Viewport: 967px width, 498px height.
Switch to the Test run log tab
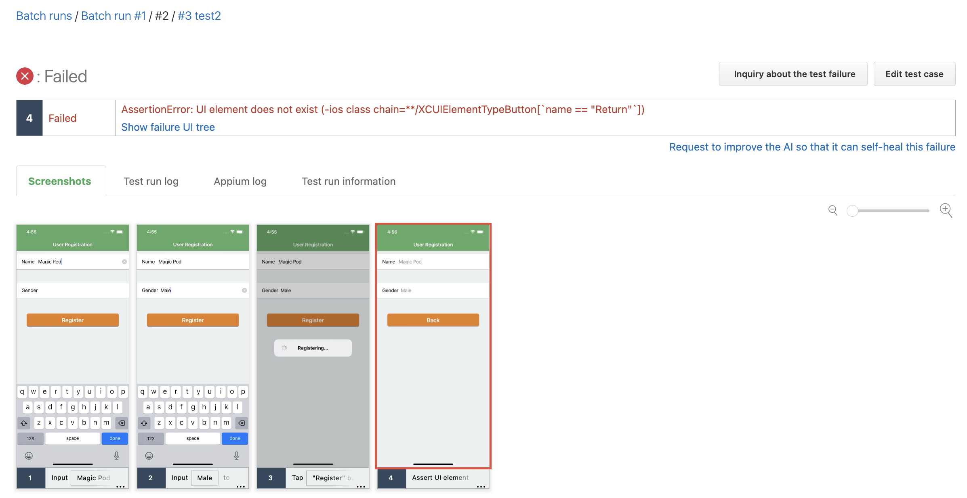tap(151, 181)
